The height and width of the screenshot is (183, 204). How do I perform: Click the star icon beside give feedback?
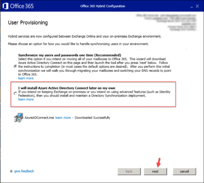click(11, 171)
